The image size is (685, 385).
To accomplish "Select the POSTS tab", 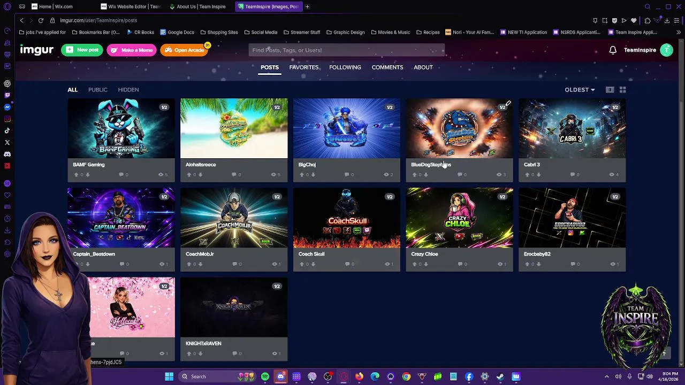I will [x=270, y=67].
